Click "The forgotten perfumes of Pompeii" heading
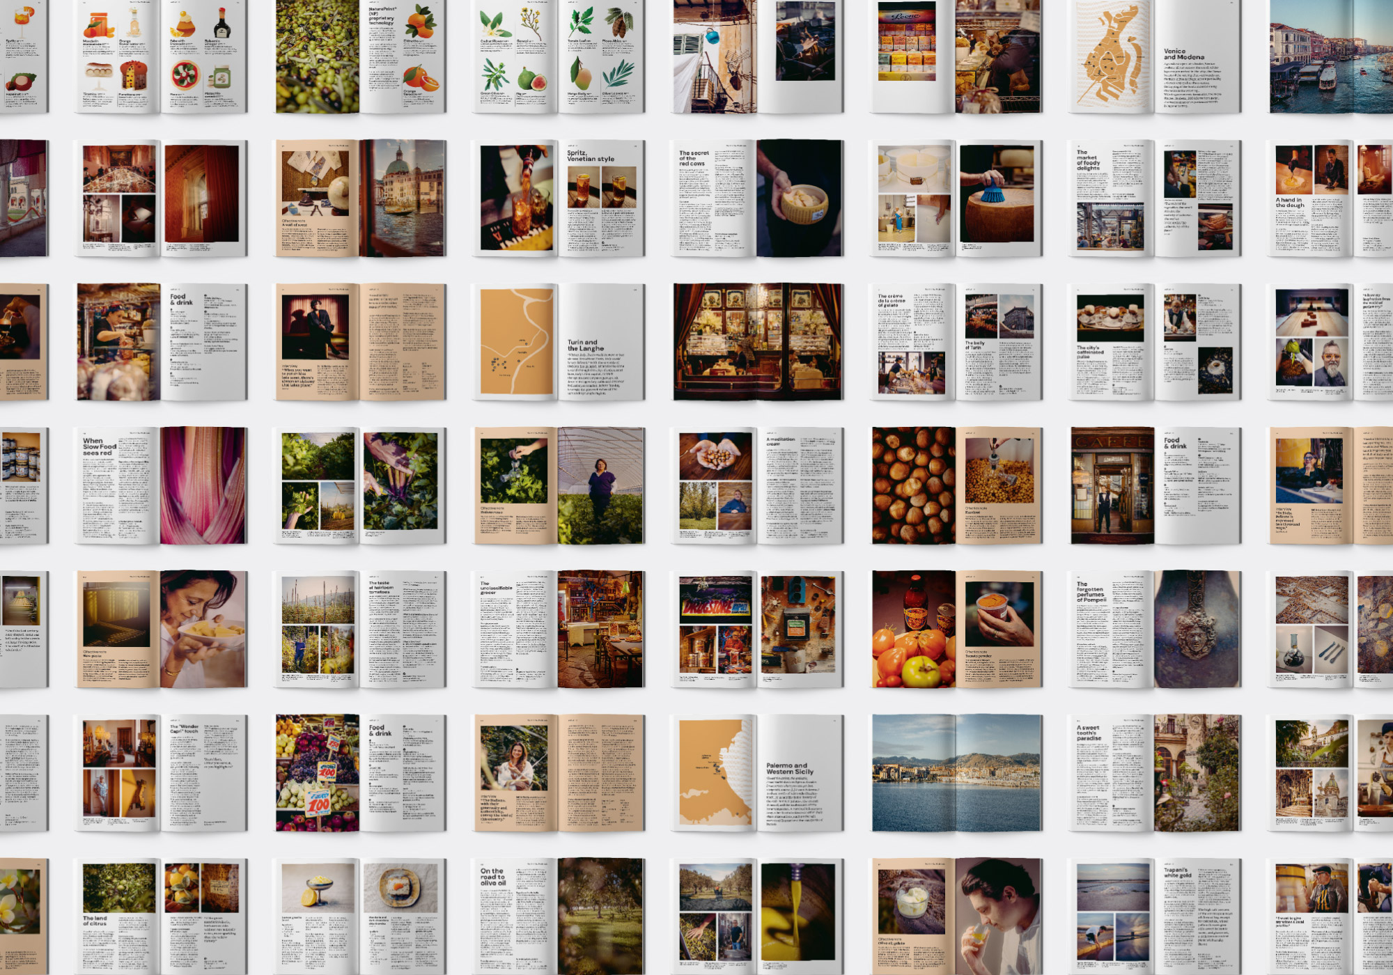The width and height of the screenshot is (1393, 975). click(x=1091, y=592)
